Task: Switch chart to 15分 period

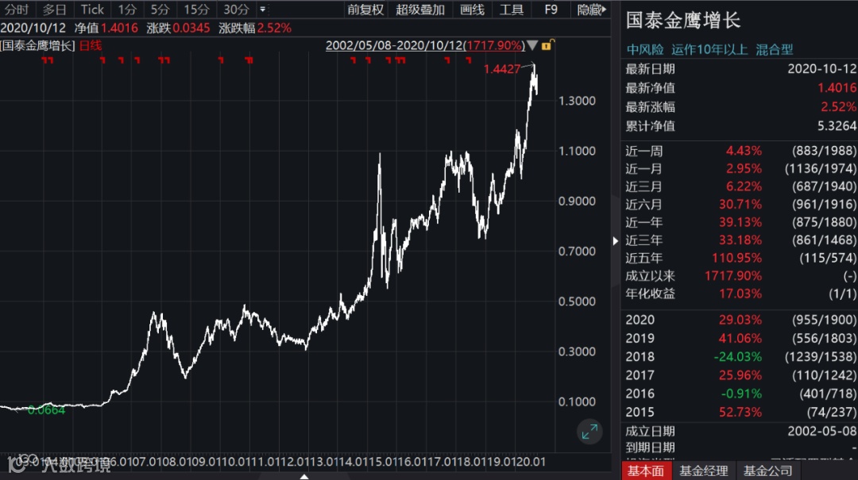Action: point(196,10)
